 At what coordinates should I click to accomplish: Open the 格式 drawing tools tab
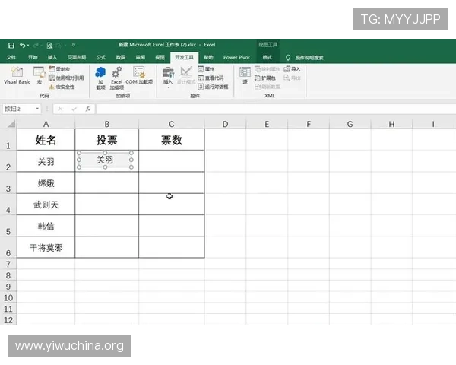click(x=268, y=57)
